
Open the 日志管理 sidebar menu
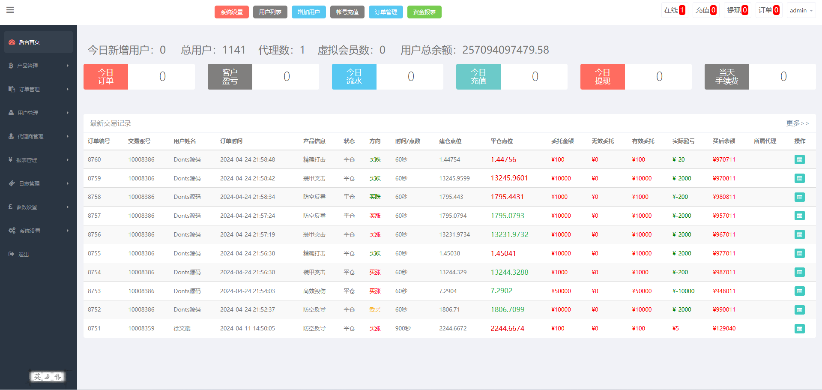click(39, 183)
